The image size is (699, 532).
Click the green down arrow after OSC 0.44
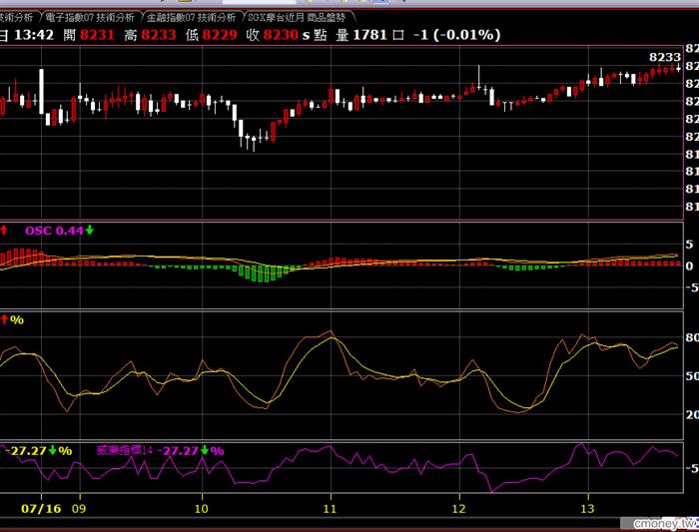tap(90, 230)
